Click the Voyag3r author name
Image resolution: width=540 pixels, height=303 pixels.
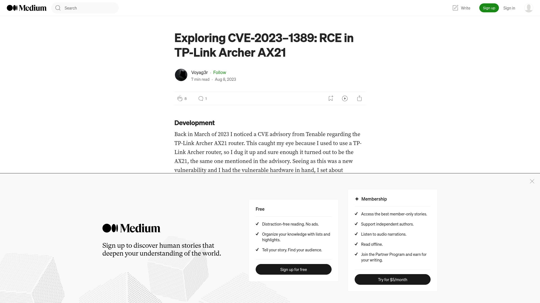[x=199, y=72]
